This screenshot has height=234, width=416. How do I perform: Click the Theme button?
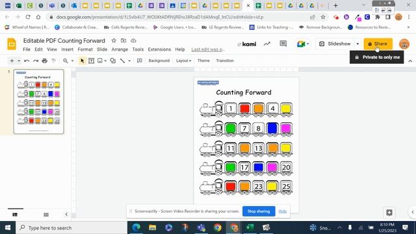(203, 60)
